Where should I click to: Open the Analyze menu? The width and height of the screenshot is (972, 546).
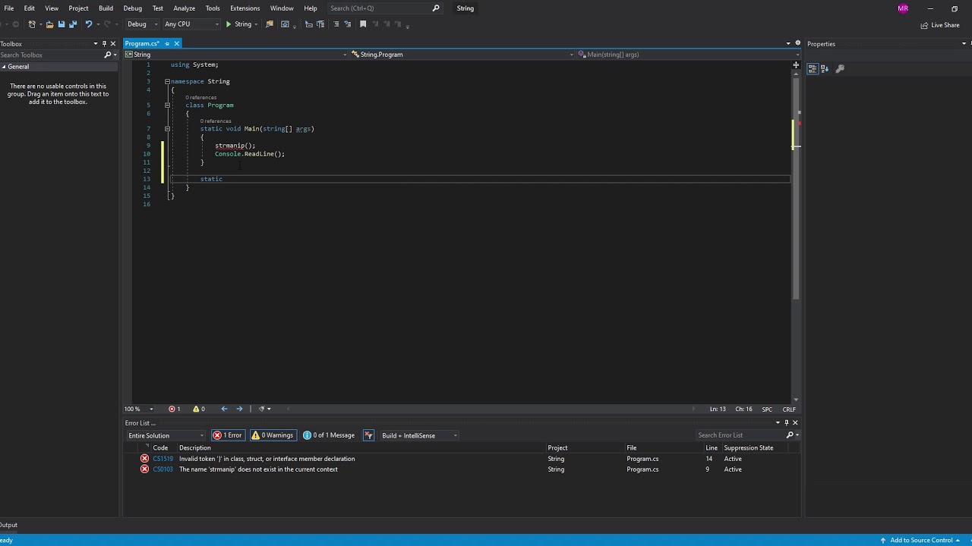184,8
